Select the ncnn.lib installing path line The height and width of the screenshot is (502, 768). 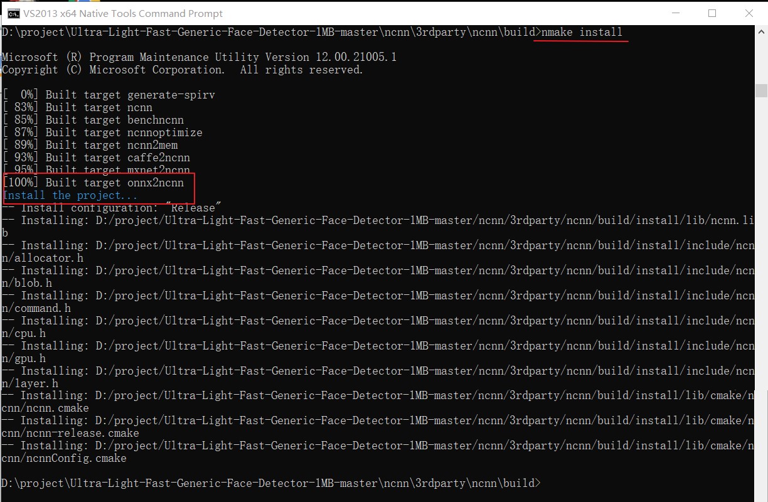tap(376, 220)
